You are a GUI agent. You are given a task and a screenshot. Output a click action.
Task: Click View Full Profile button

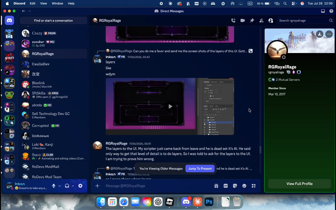299,184
